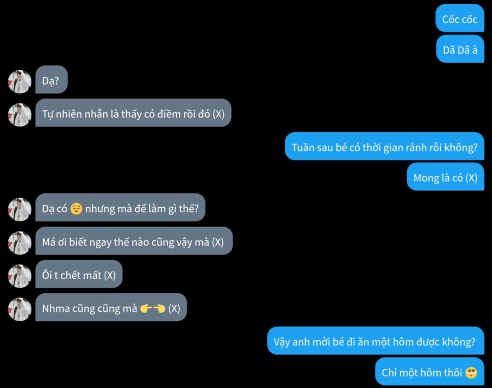Viewport: 492px width, 388px height.
Task: Click the "Tự nhiên nhắn là thấy có điềm" message
Action: [133, 113]
